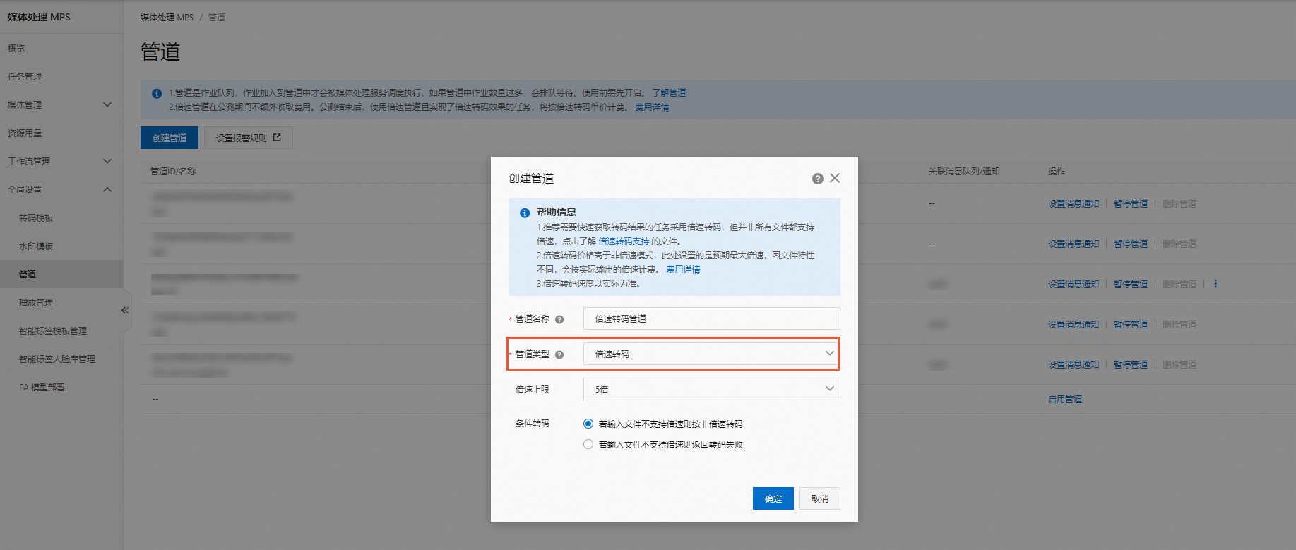This screenshot has height=550, width=1296.
Task: Click 删除管道 in first pipeline row
Action: tap(1179, 203)
